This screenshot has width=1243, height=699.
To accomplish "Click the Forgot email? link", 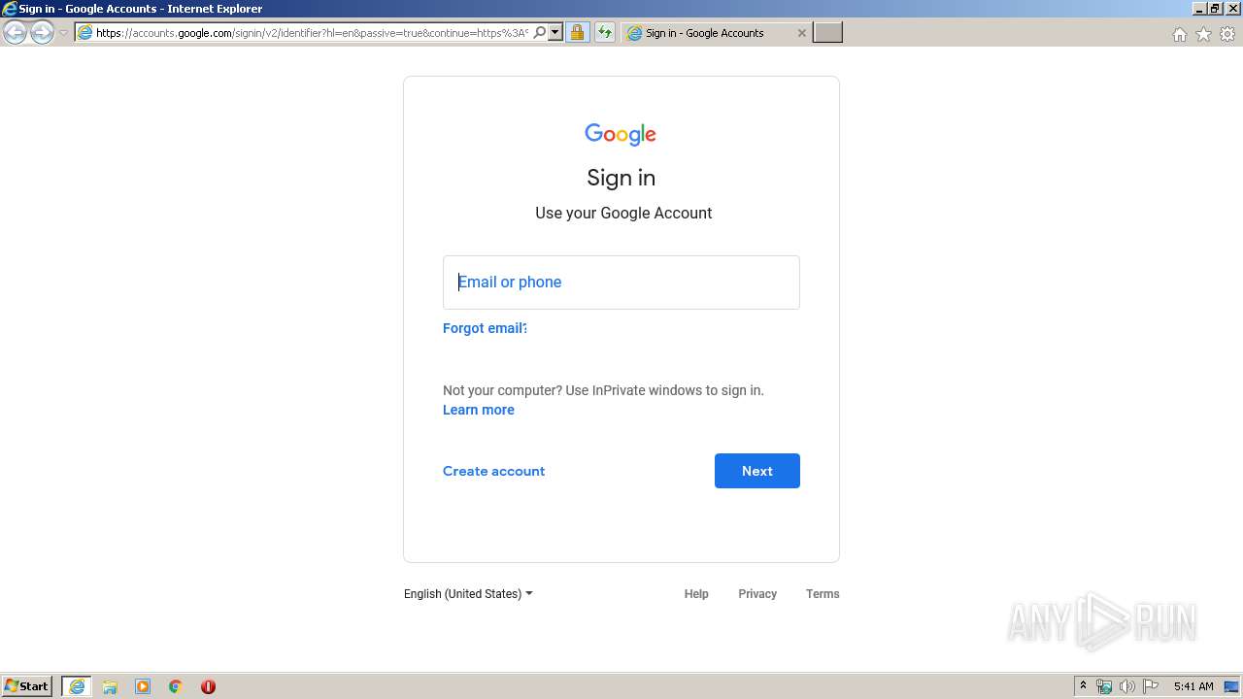I will tap(485, 328).
